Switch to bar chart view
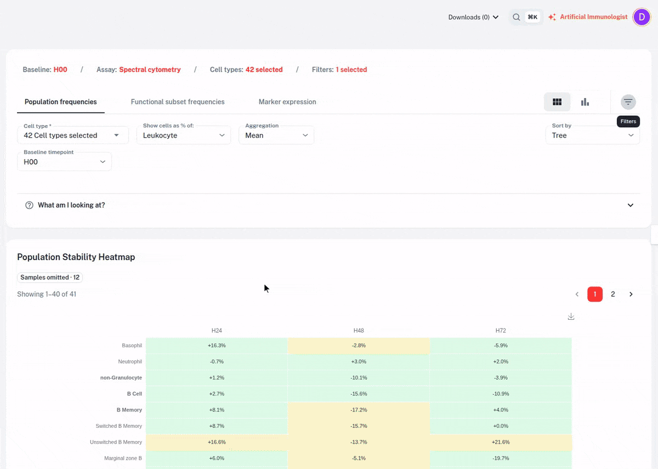The width and height of the screenshot is (658, 469). tap(585, 102)
